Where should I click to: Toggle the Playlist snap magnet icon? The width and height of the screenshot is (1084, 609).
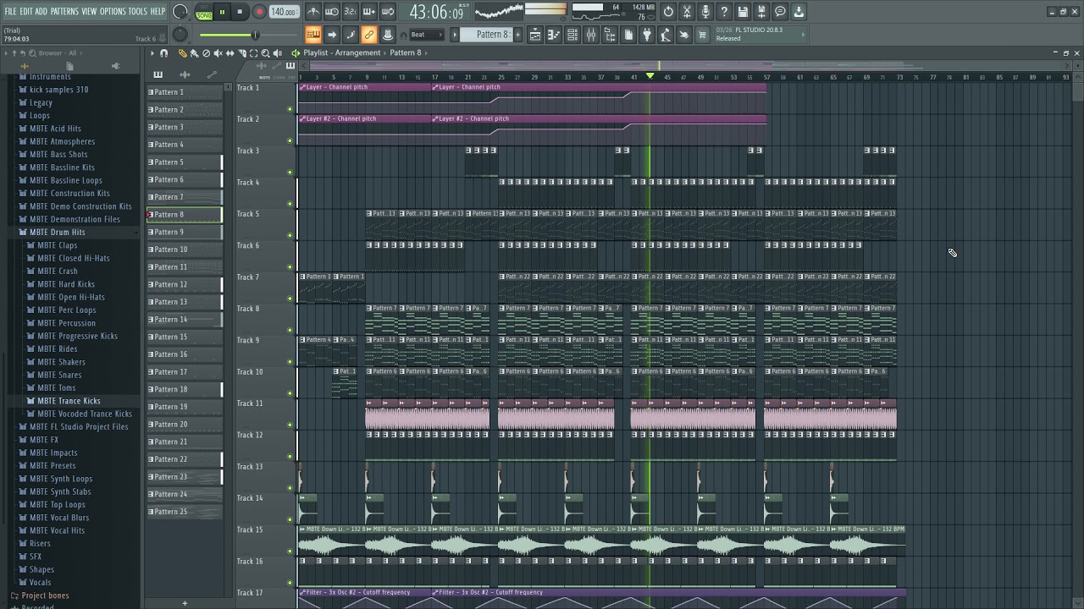[163, 53]
